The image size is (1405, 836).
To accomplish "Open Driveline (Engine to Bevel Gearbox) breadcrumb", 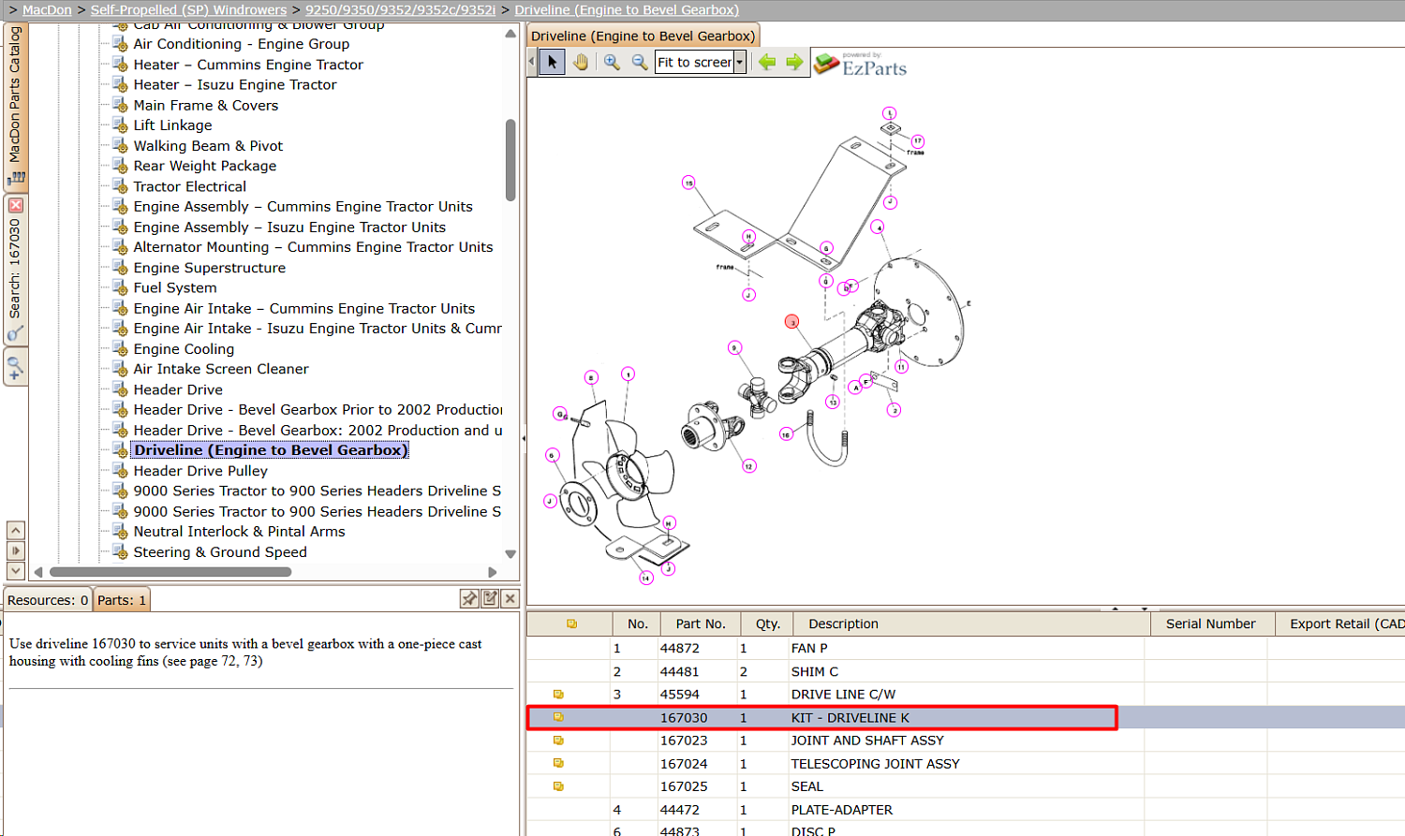I will pos(627,9).
